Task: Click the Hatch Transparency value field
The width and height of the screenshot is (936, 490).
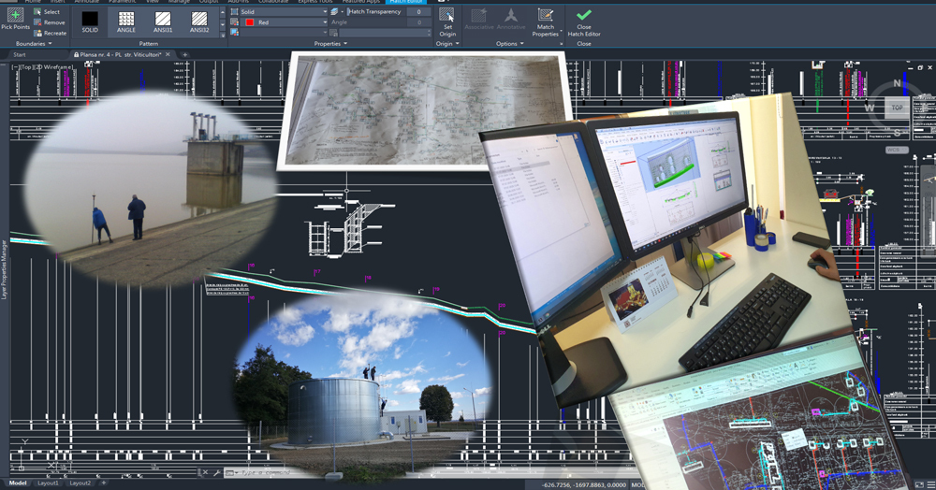Action: [x=417, y=12]
